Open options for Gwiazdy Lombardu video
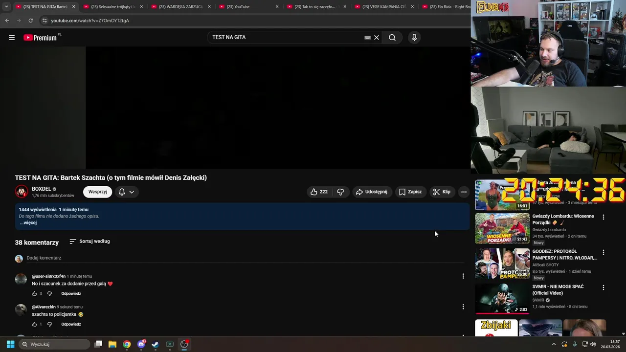The image size is (626, 352). click(x=603, y=217)
